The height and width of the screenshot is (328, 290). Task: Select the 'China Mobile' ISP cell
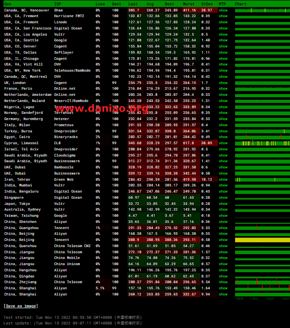click(x=67, y=258)
